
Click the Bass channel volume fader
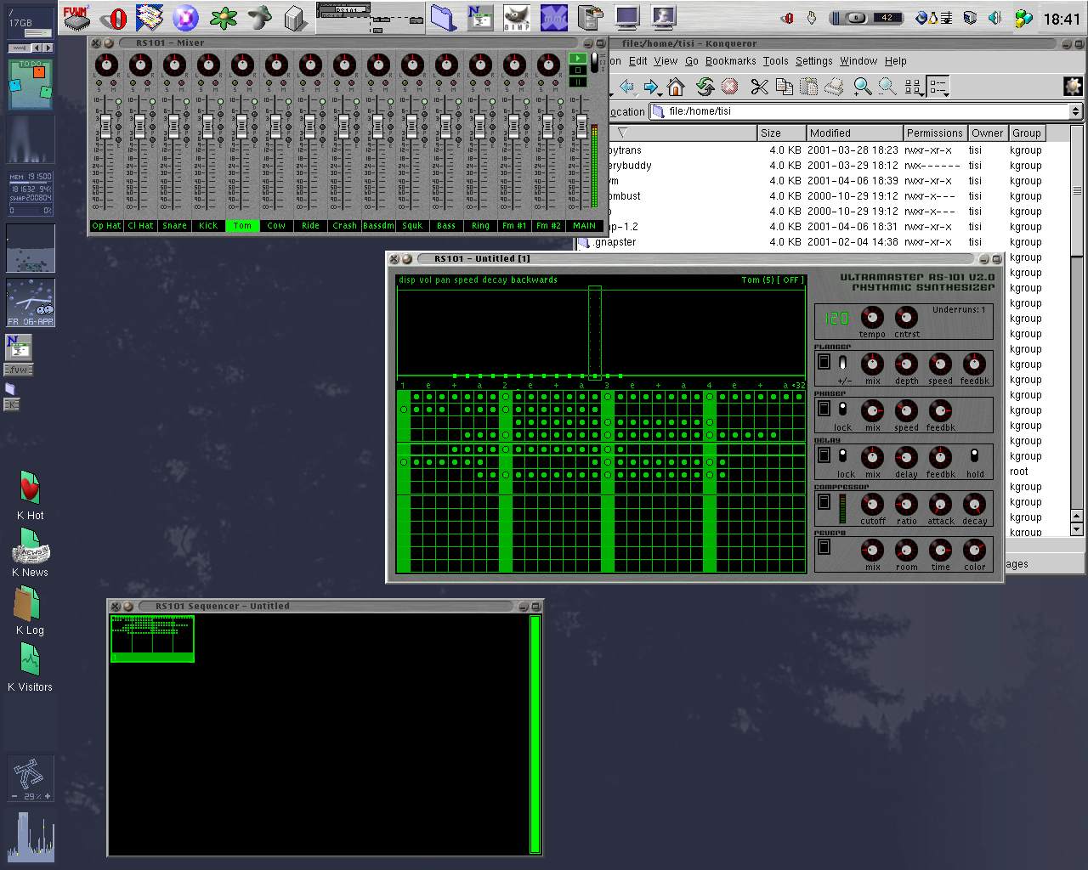pos(445,127)
